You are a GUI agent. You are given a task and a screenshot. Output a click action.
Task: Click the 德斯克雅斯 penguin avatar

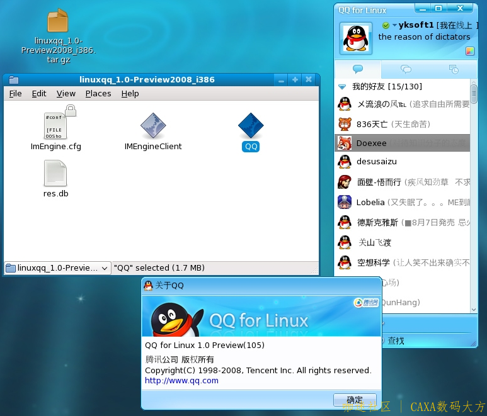coord(345,222)
